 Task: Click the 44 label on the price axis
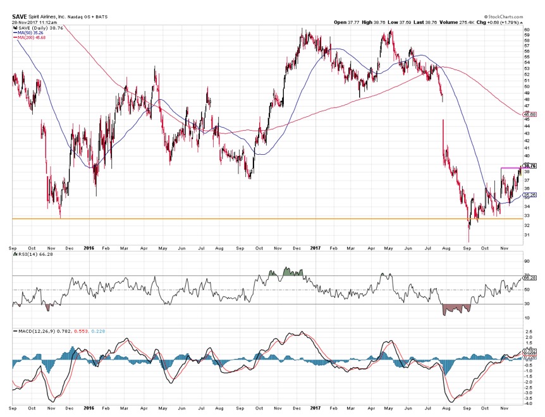527,126
